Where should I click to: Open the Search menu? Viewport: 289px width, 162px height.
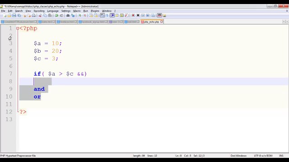19,11
